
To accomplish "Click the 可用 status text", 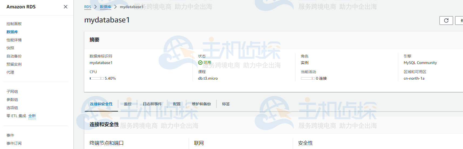I will (x=207, y=63).
